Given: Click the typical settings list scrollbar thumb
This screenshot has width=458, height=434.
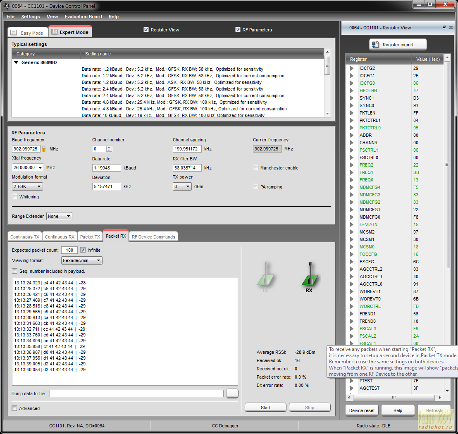Looking at the screenshot, I should click(x=327, y=65).
